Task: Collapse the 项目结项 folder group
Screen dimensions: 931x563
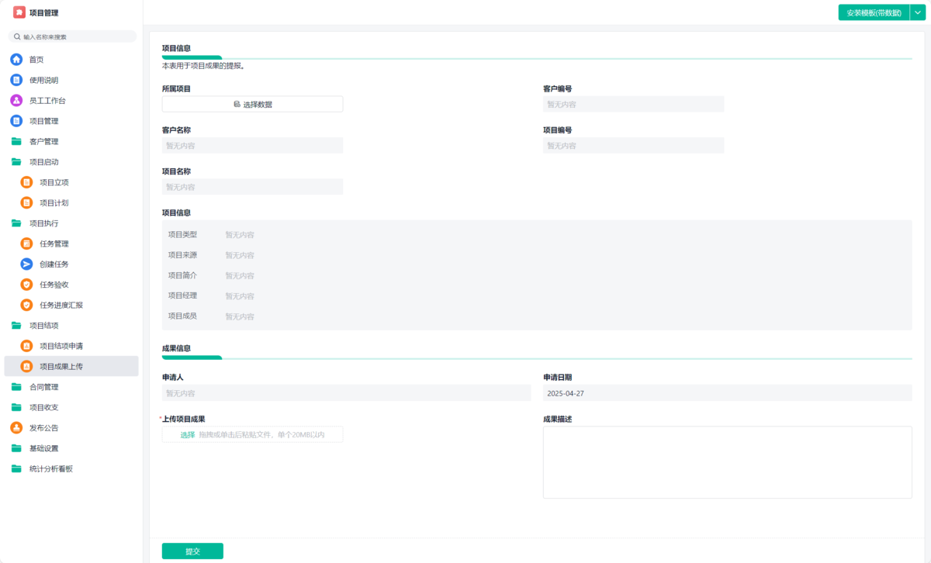Action: point(71,326)
